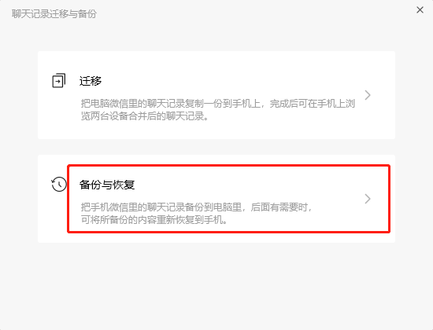
Task: Click description line 览两台设备合并后的聊天记录
Action: point(144,116)
